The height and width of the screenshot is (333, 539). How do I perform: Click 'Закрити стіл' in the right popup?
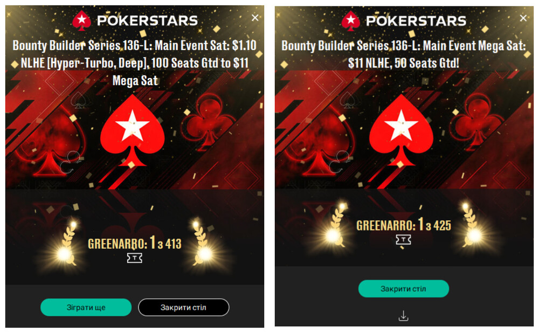[404, 289]
